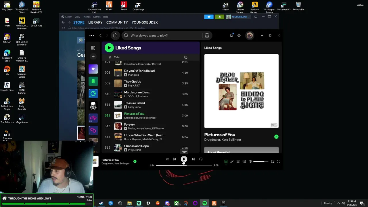Open the Queue icon in player bar
This screenshot has height=207, width=368.
tap(238, 161)
